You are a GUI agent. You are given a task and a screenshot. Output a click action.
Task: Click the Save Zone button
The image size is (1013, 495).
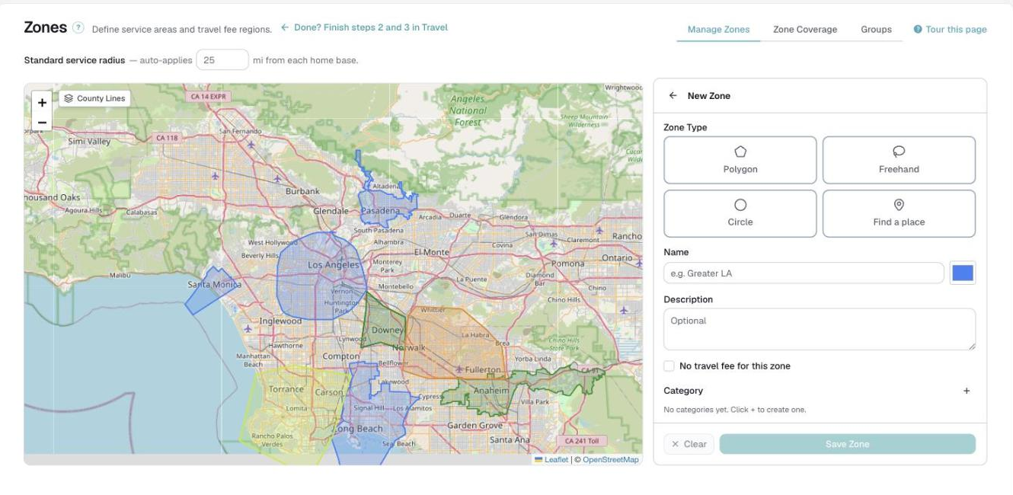click(847, 444)
